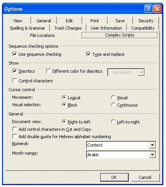
Task: Click the Cancel button
Action: pyautogui.click(x=145, y=177)
